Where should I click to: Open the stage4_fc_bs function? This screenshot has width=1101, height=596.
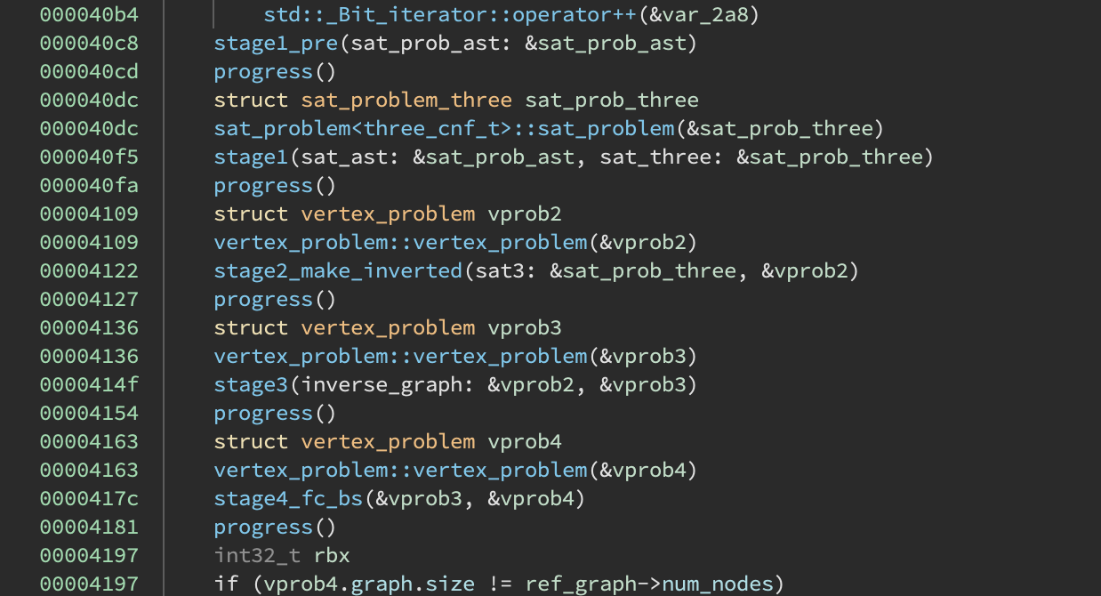click(x=288, y=498)
